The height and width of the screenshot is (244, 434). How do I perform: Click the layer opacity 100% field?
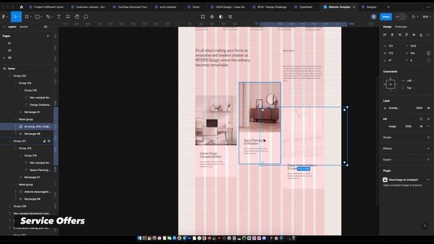(x=419, y=108)
